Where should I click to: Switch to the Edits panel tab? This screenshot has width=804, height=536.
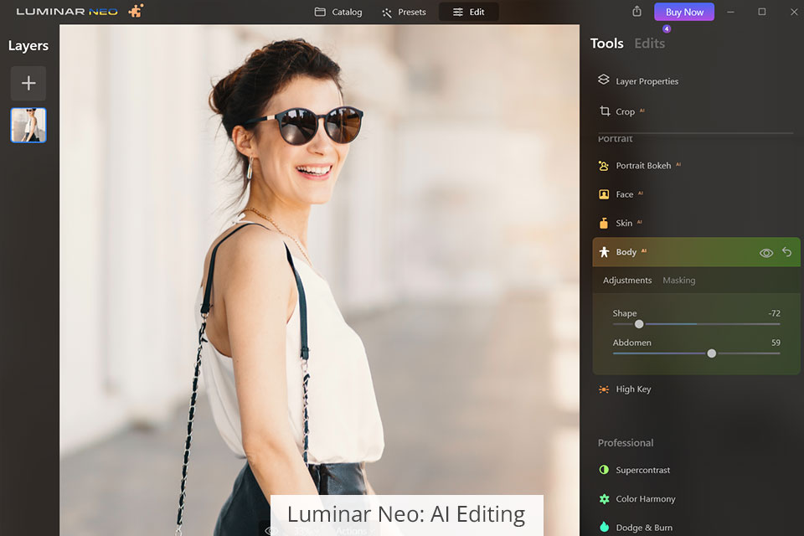click(x=650, y=44)
